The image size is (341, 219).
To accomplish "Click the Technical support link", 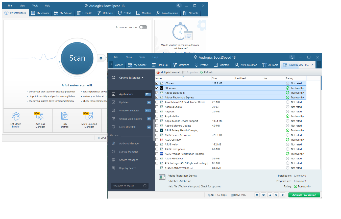I will [x=189, y=186].
